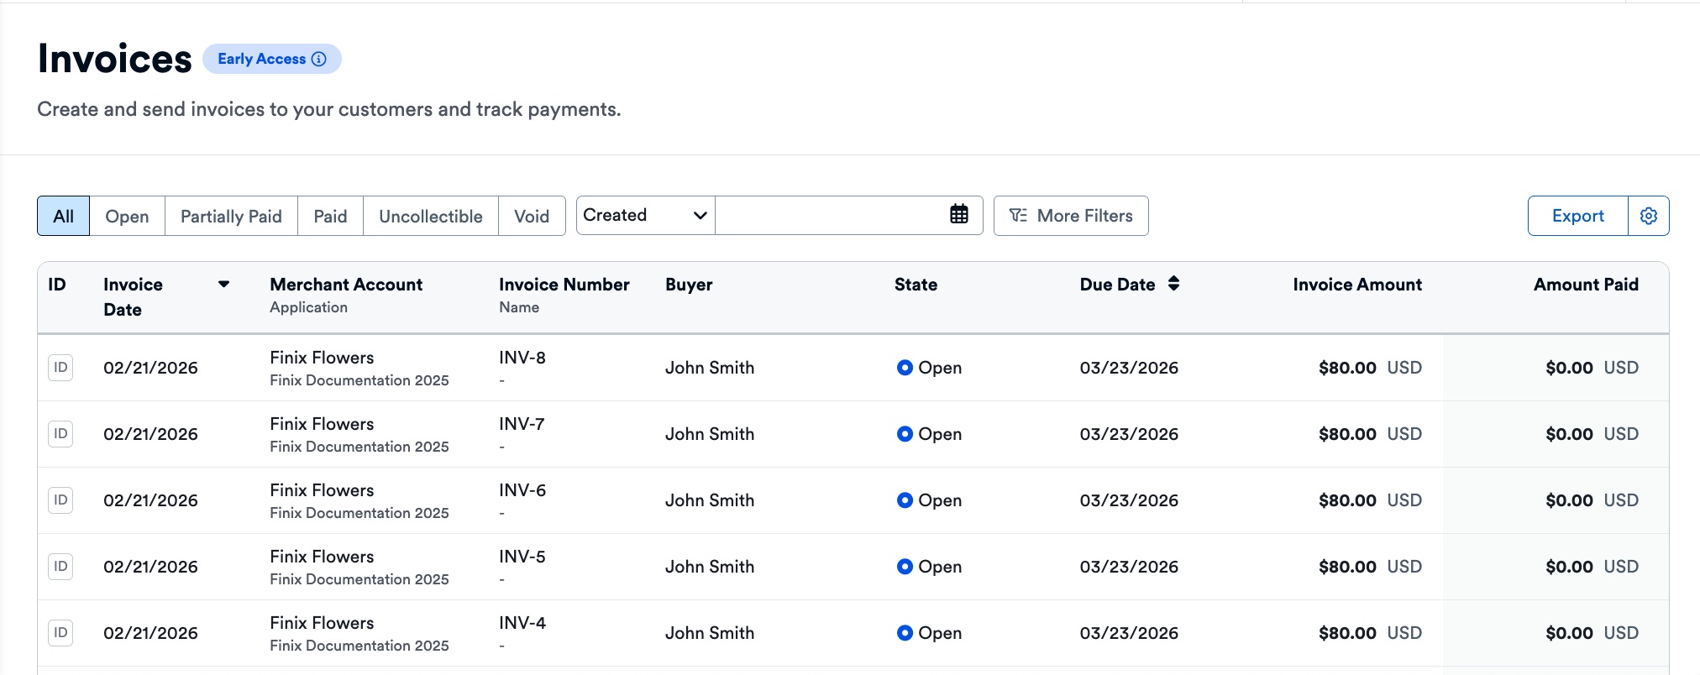Open the calendar date picker icon
Screen dimensions: 1700x675
(x=958, y=215)
